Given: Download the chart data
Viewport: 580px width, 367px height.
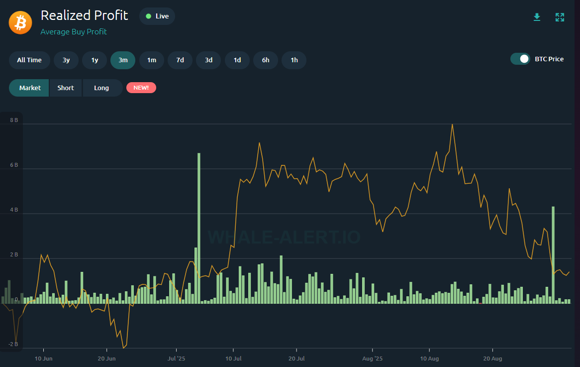Looking at the screenshot, I should tap(537, 17).
